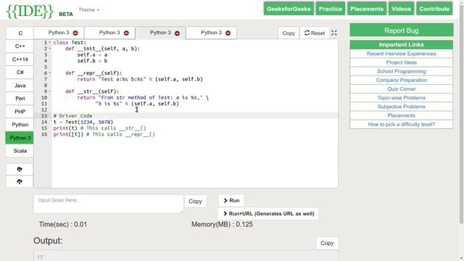The height and width of the screenshot is (261, 464).
Task: Open School Programming link
Action: tap(401, 71)
